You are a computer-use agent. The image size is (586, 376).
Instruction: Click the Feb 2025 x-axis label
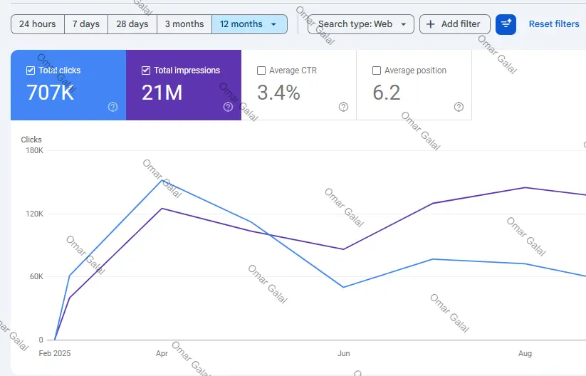click(55, 354)
